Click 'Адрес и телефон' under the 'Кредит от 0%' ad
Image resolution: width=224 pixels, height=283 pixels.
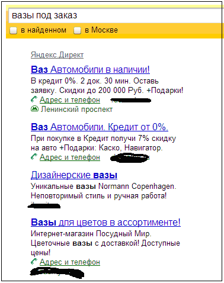(x=70, y=157)
